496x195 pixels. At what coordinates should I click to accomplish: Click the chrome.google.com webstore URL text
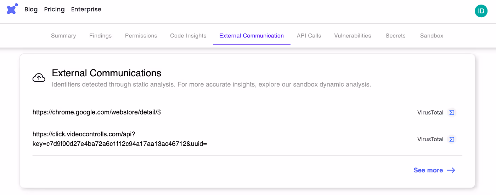(97, 112)
